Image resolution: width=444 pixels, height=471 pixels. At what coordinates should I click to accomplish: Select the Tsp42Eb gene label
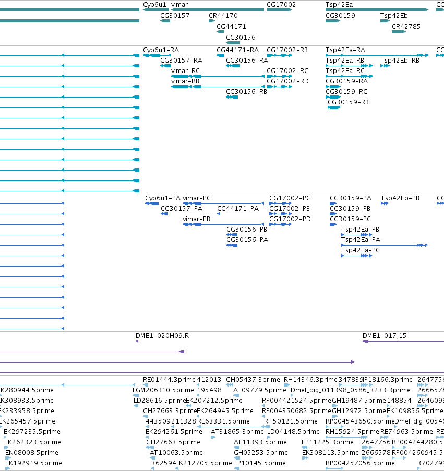pyautogui.click(x=394, y=16)
